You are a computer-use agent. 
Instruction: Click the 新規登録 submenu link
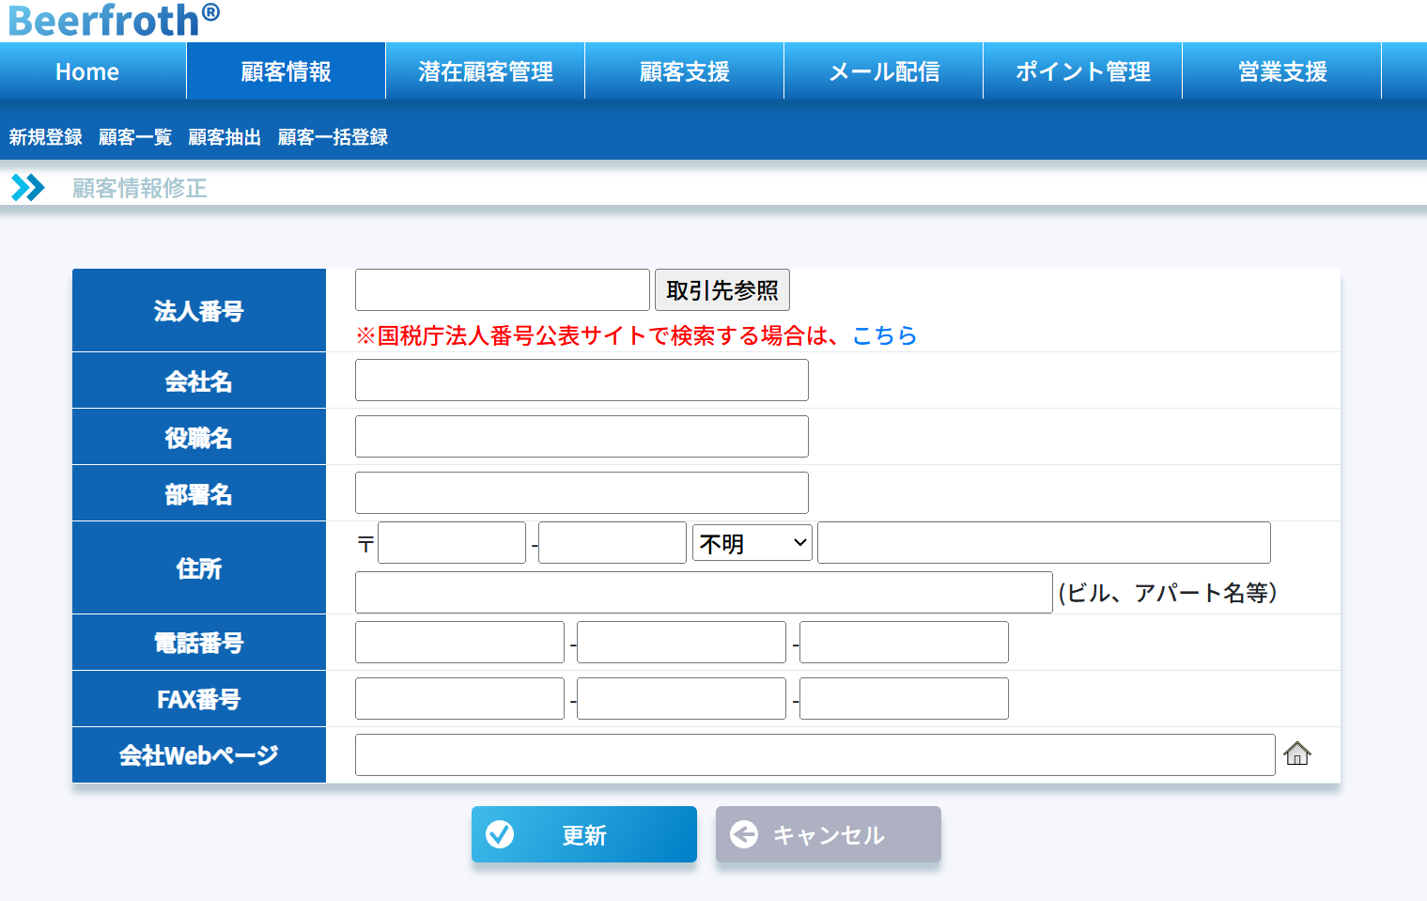pyautogui.click(x=46, y=137)
